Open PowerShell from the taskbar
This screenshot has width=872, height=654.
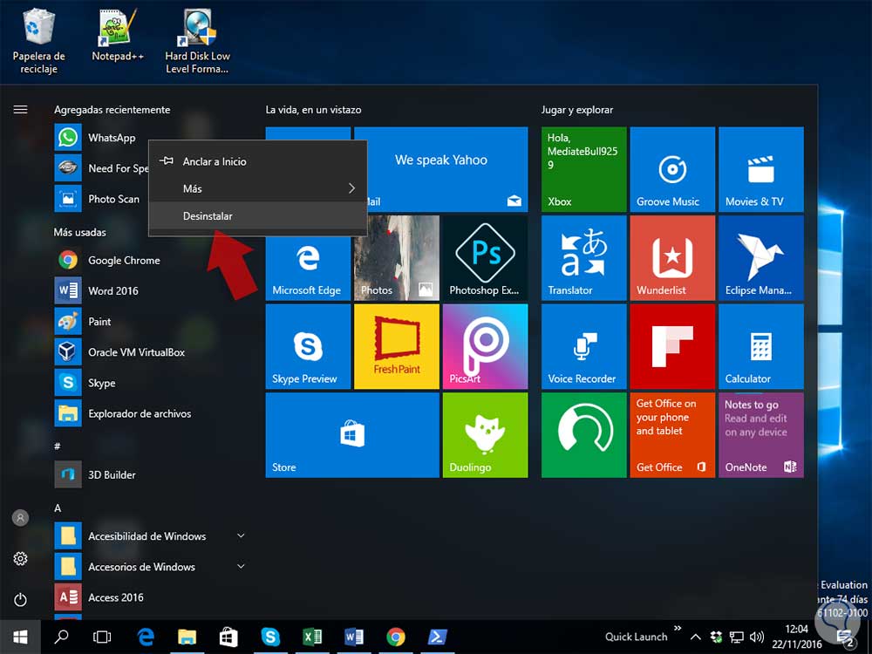(x=438, y=637)
